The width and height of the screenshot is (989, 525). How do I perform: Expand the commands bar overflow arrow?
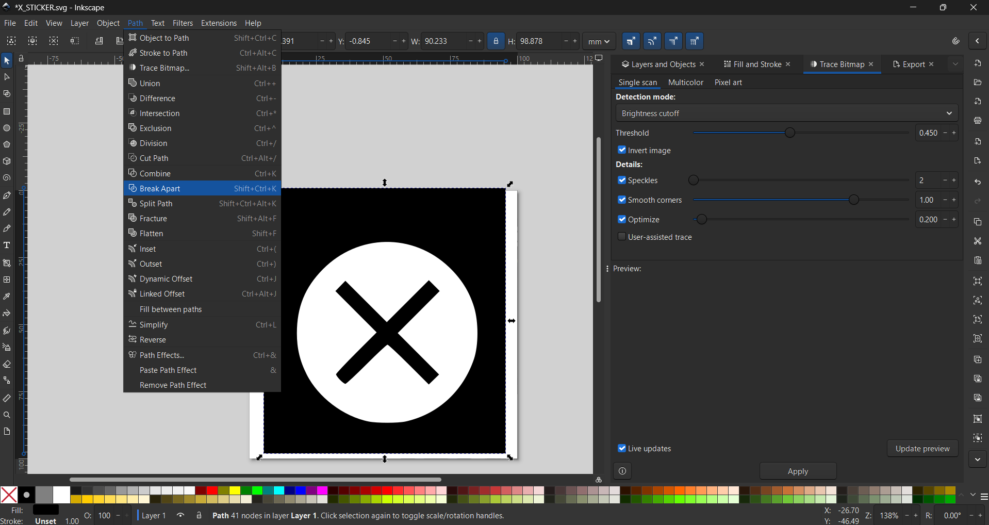click(x=978, y=459)
